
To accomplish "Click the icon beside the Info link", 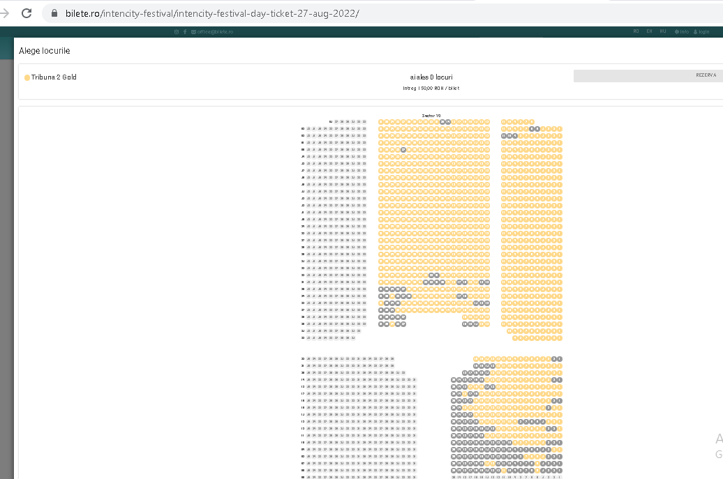I will (677, 31).
